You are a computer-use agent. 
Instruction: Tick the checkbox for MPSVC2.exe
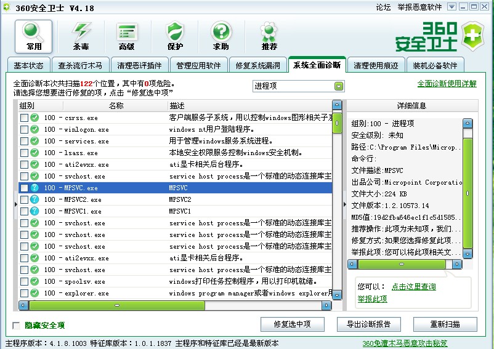click(x=24, y=199)
